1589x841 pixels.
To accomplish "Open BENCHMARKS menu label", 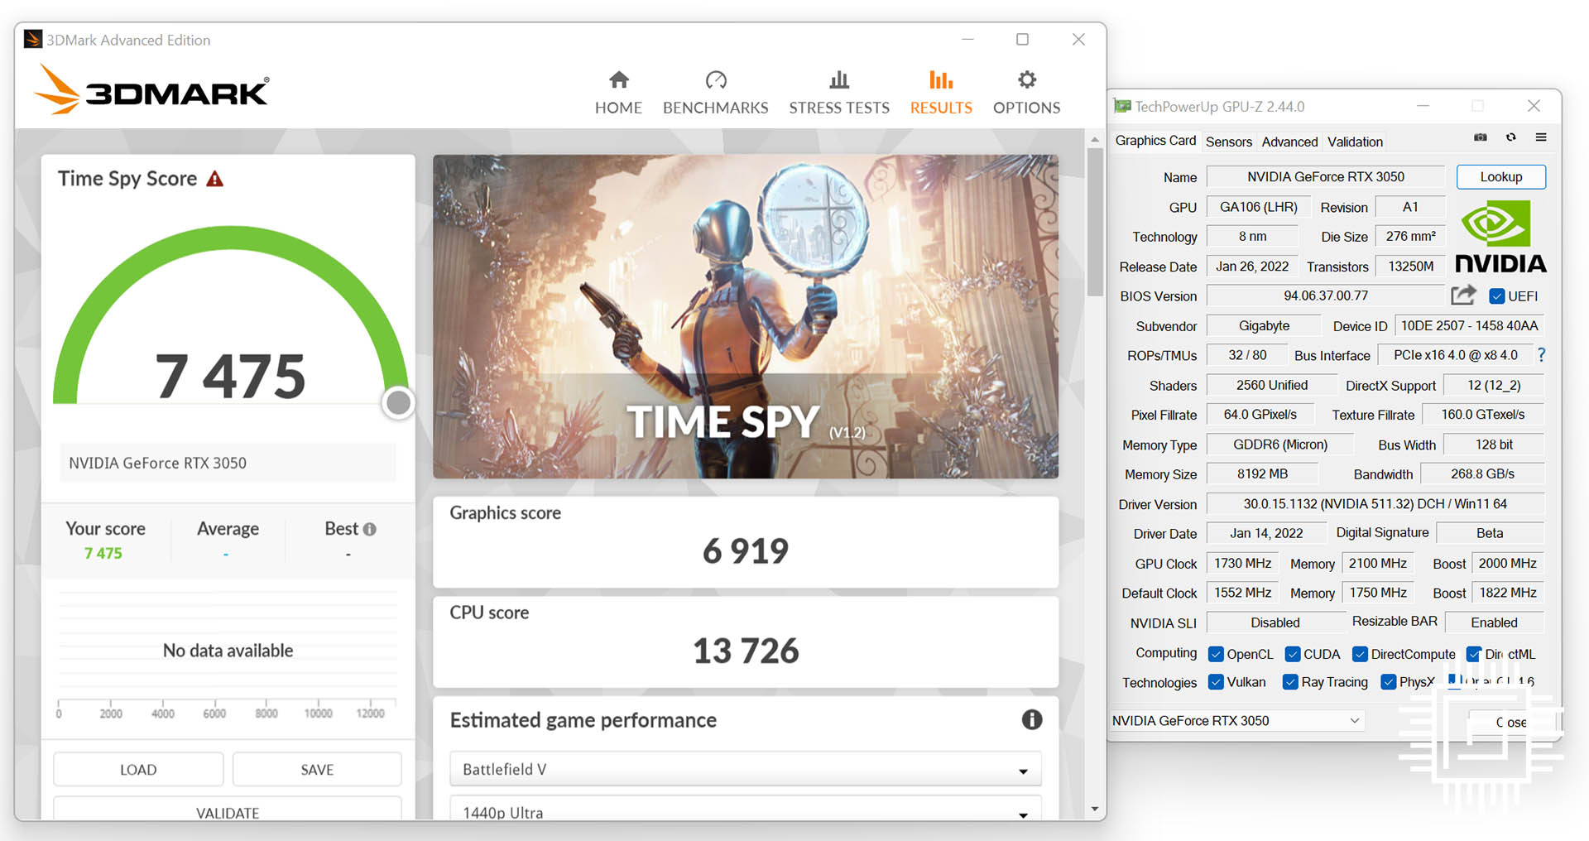I will tap(716, 108).
